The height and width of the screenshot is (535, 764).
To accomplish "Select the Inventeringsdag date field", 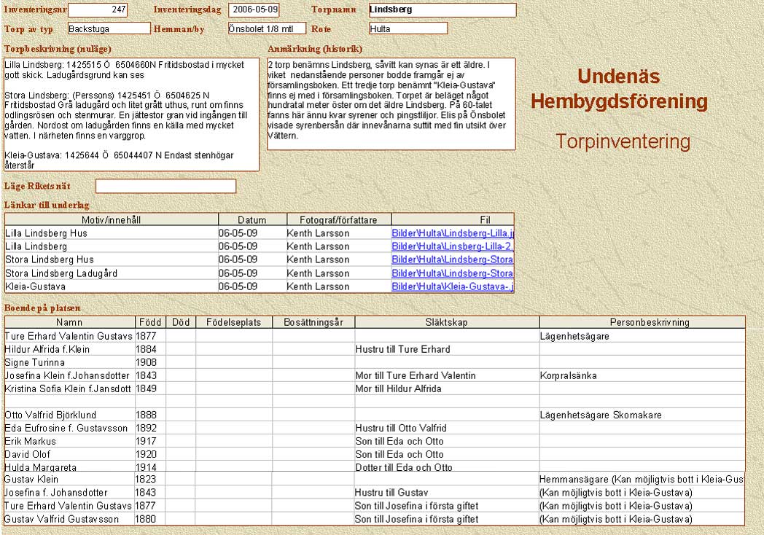I will (253, 10).
